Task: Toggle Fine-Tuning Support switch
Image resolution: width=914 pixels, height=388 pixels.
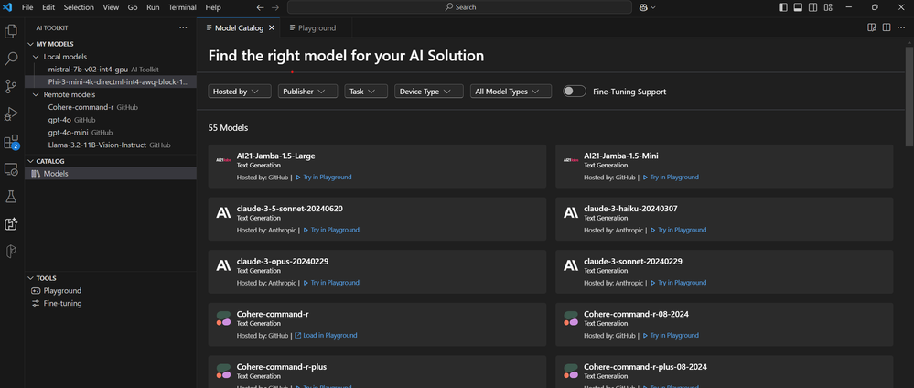Action: click(x=575, y=92)
